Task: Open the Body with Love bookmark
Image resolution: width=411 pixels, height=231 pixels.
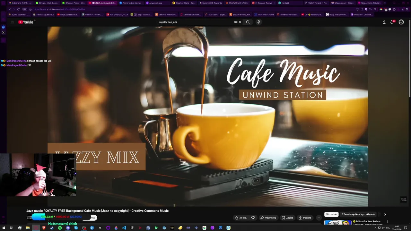Action: coord(337,14)
